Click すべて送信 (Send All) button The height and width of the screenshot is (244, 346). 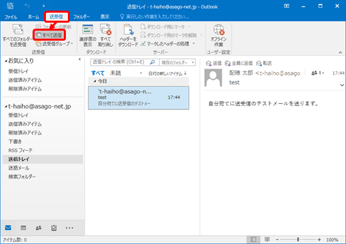(49, 35)
